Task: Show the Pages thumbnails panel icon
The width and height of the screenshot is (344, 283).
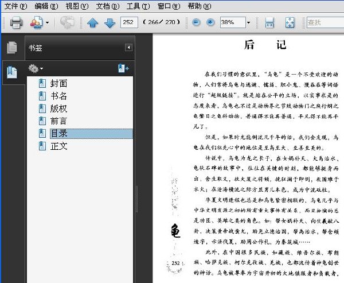Action: click(x=12, y=48)
